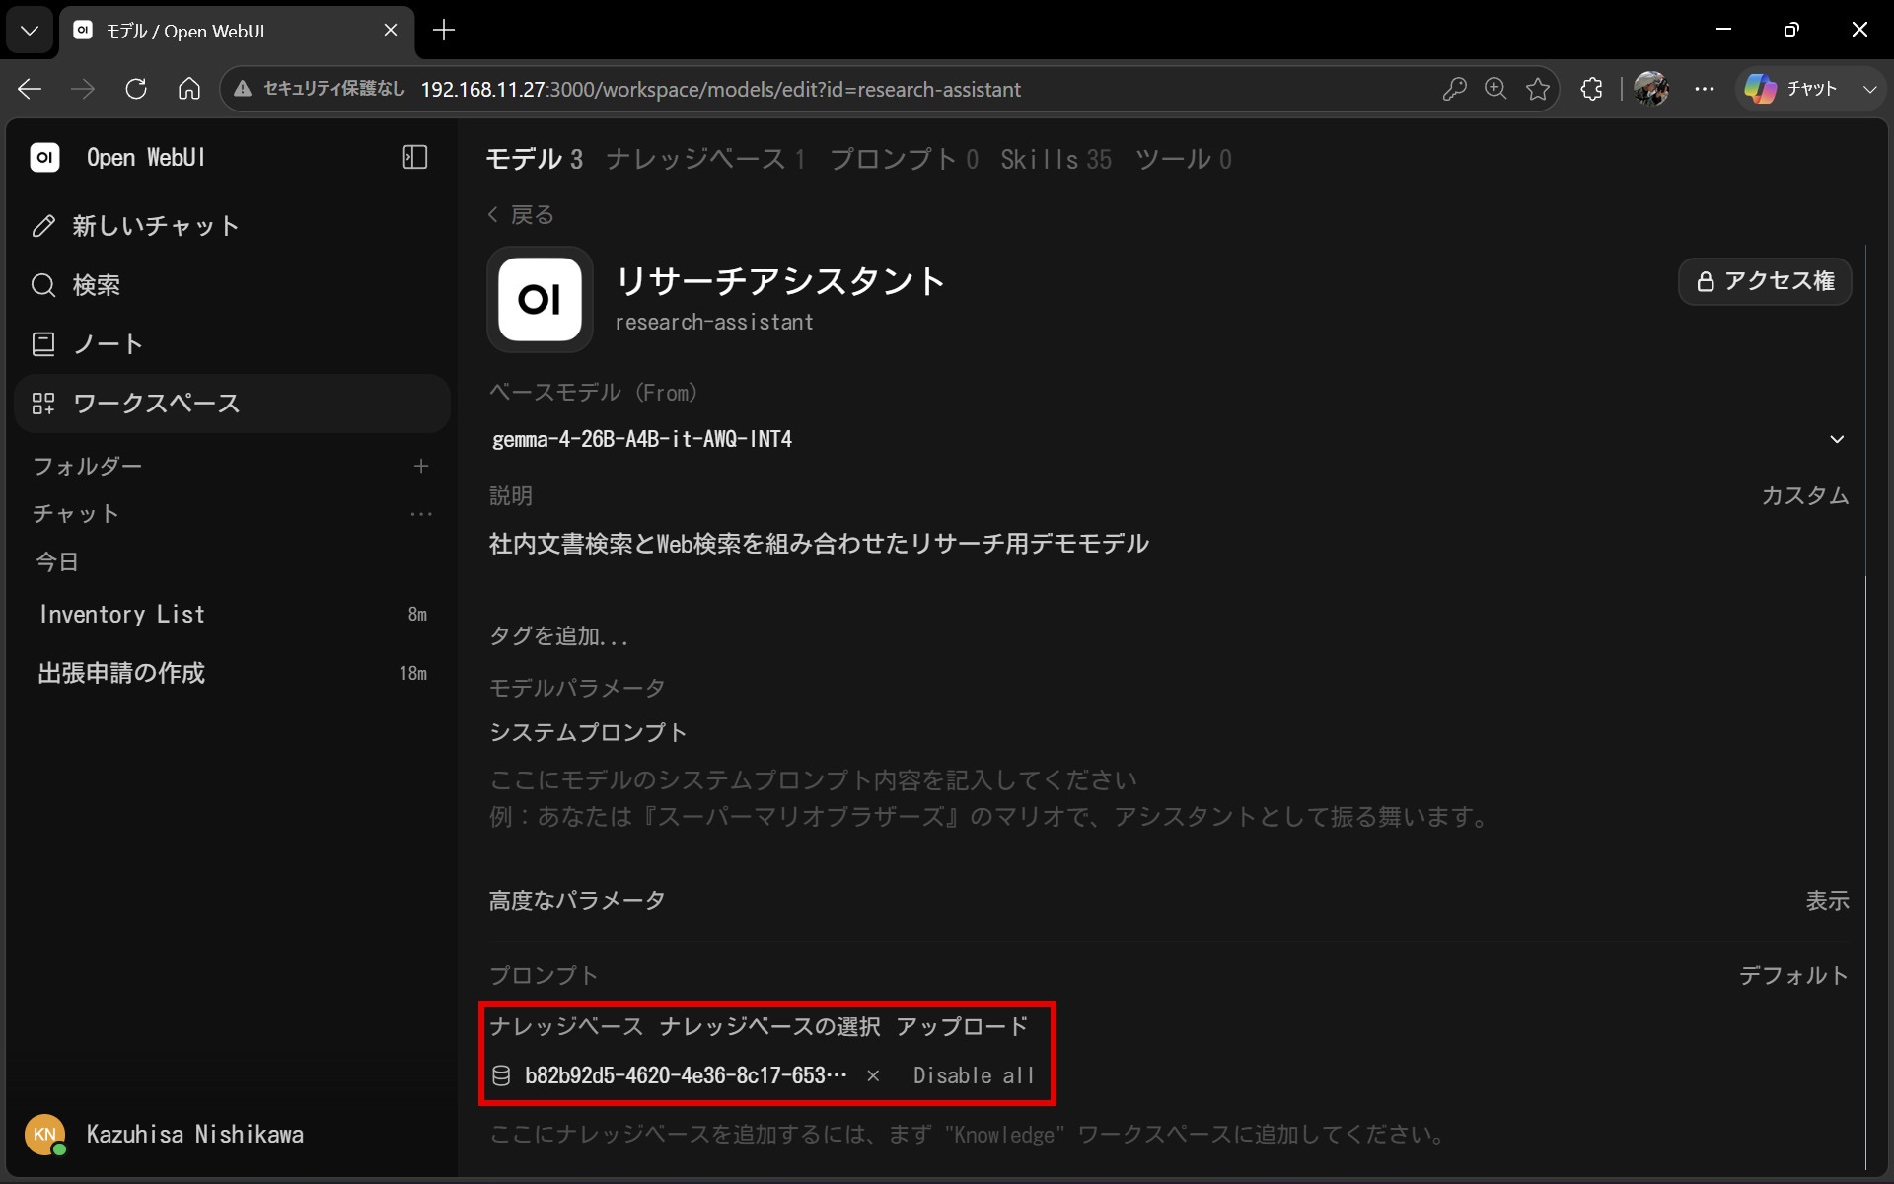Add a new folder with plus icon
1894x1184 pixels.
coord(421,466)
